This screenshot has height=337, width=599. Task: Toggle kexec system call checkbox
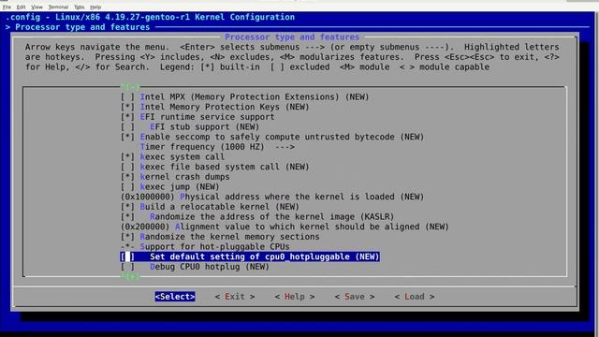coord(127,156)
